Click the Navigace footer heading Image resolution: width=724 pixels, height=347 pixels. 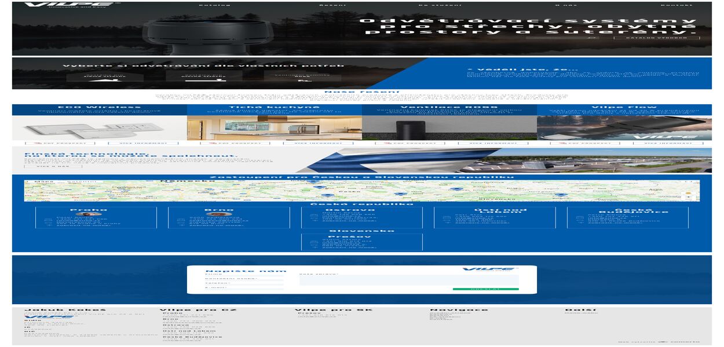(459, 310)
